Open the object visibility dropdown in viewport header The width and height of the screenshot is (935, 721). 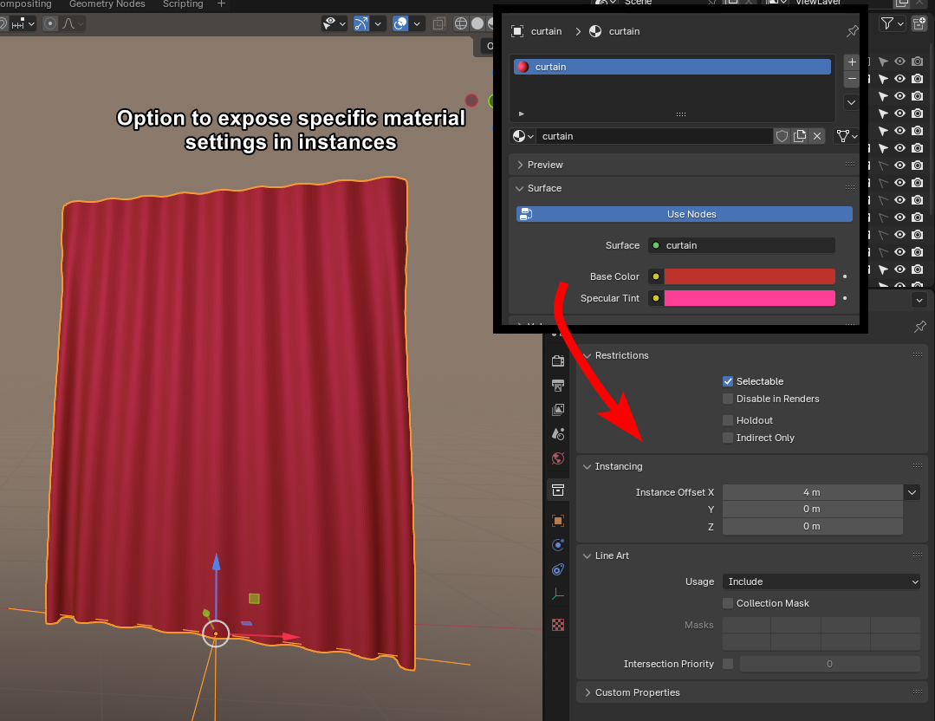(x=334, y=24)
